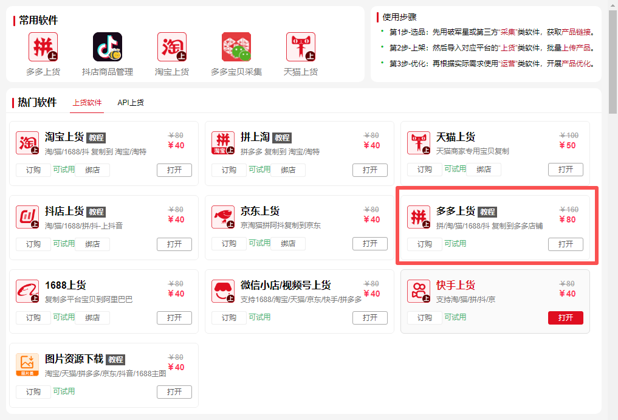The height and width of the screenshot is (420, 618).
Task: Open the 教程 badge beside 淘宝上货
Action: [x=96, y=137]
